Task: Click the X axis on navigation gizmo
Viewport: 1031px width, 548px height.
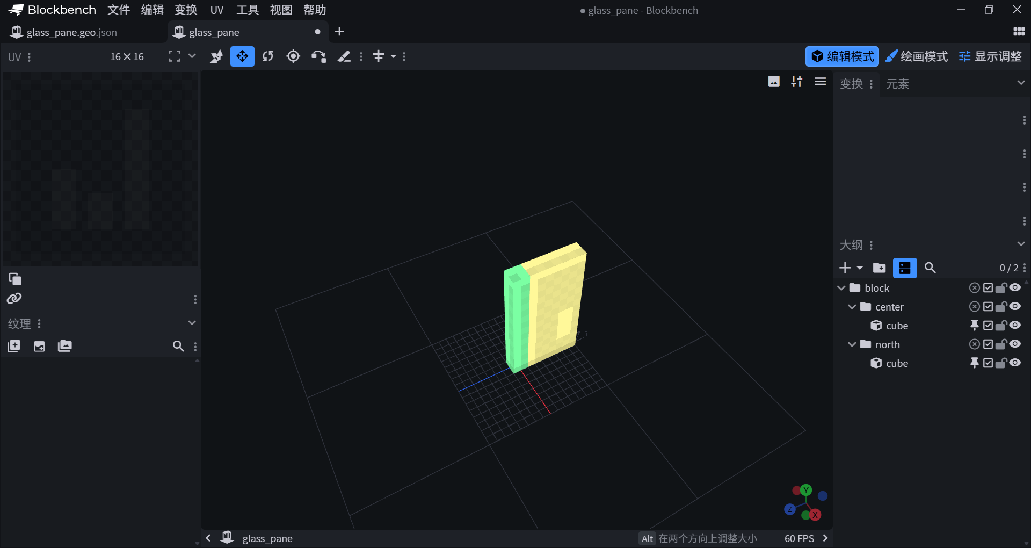Action: (815, 515)
